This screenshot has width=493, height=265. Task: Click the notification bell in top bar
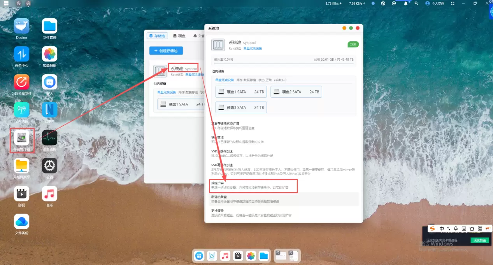point(405,4)
